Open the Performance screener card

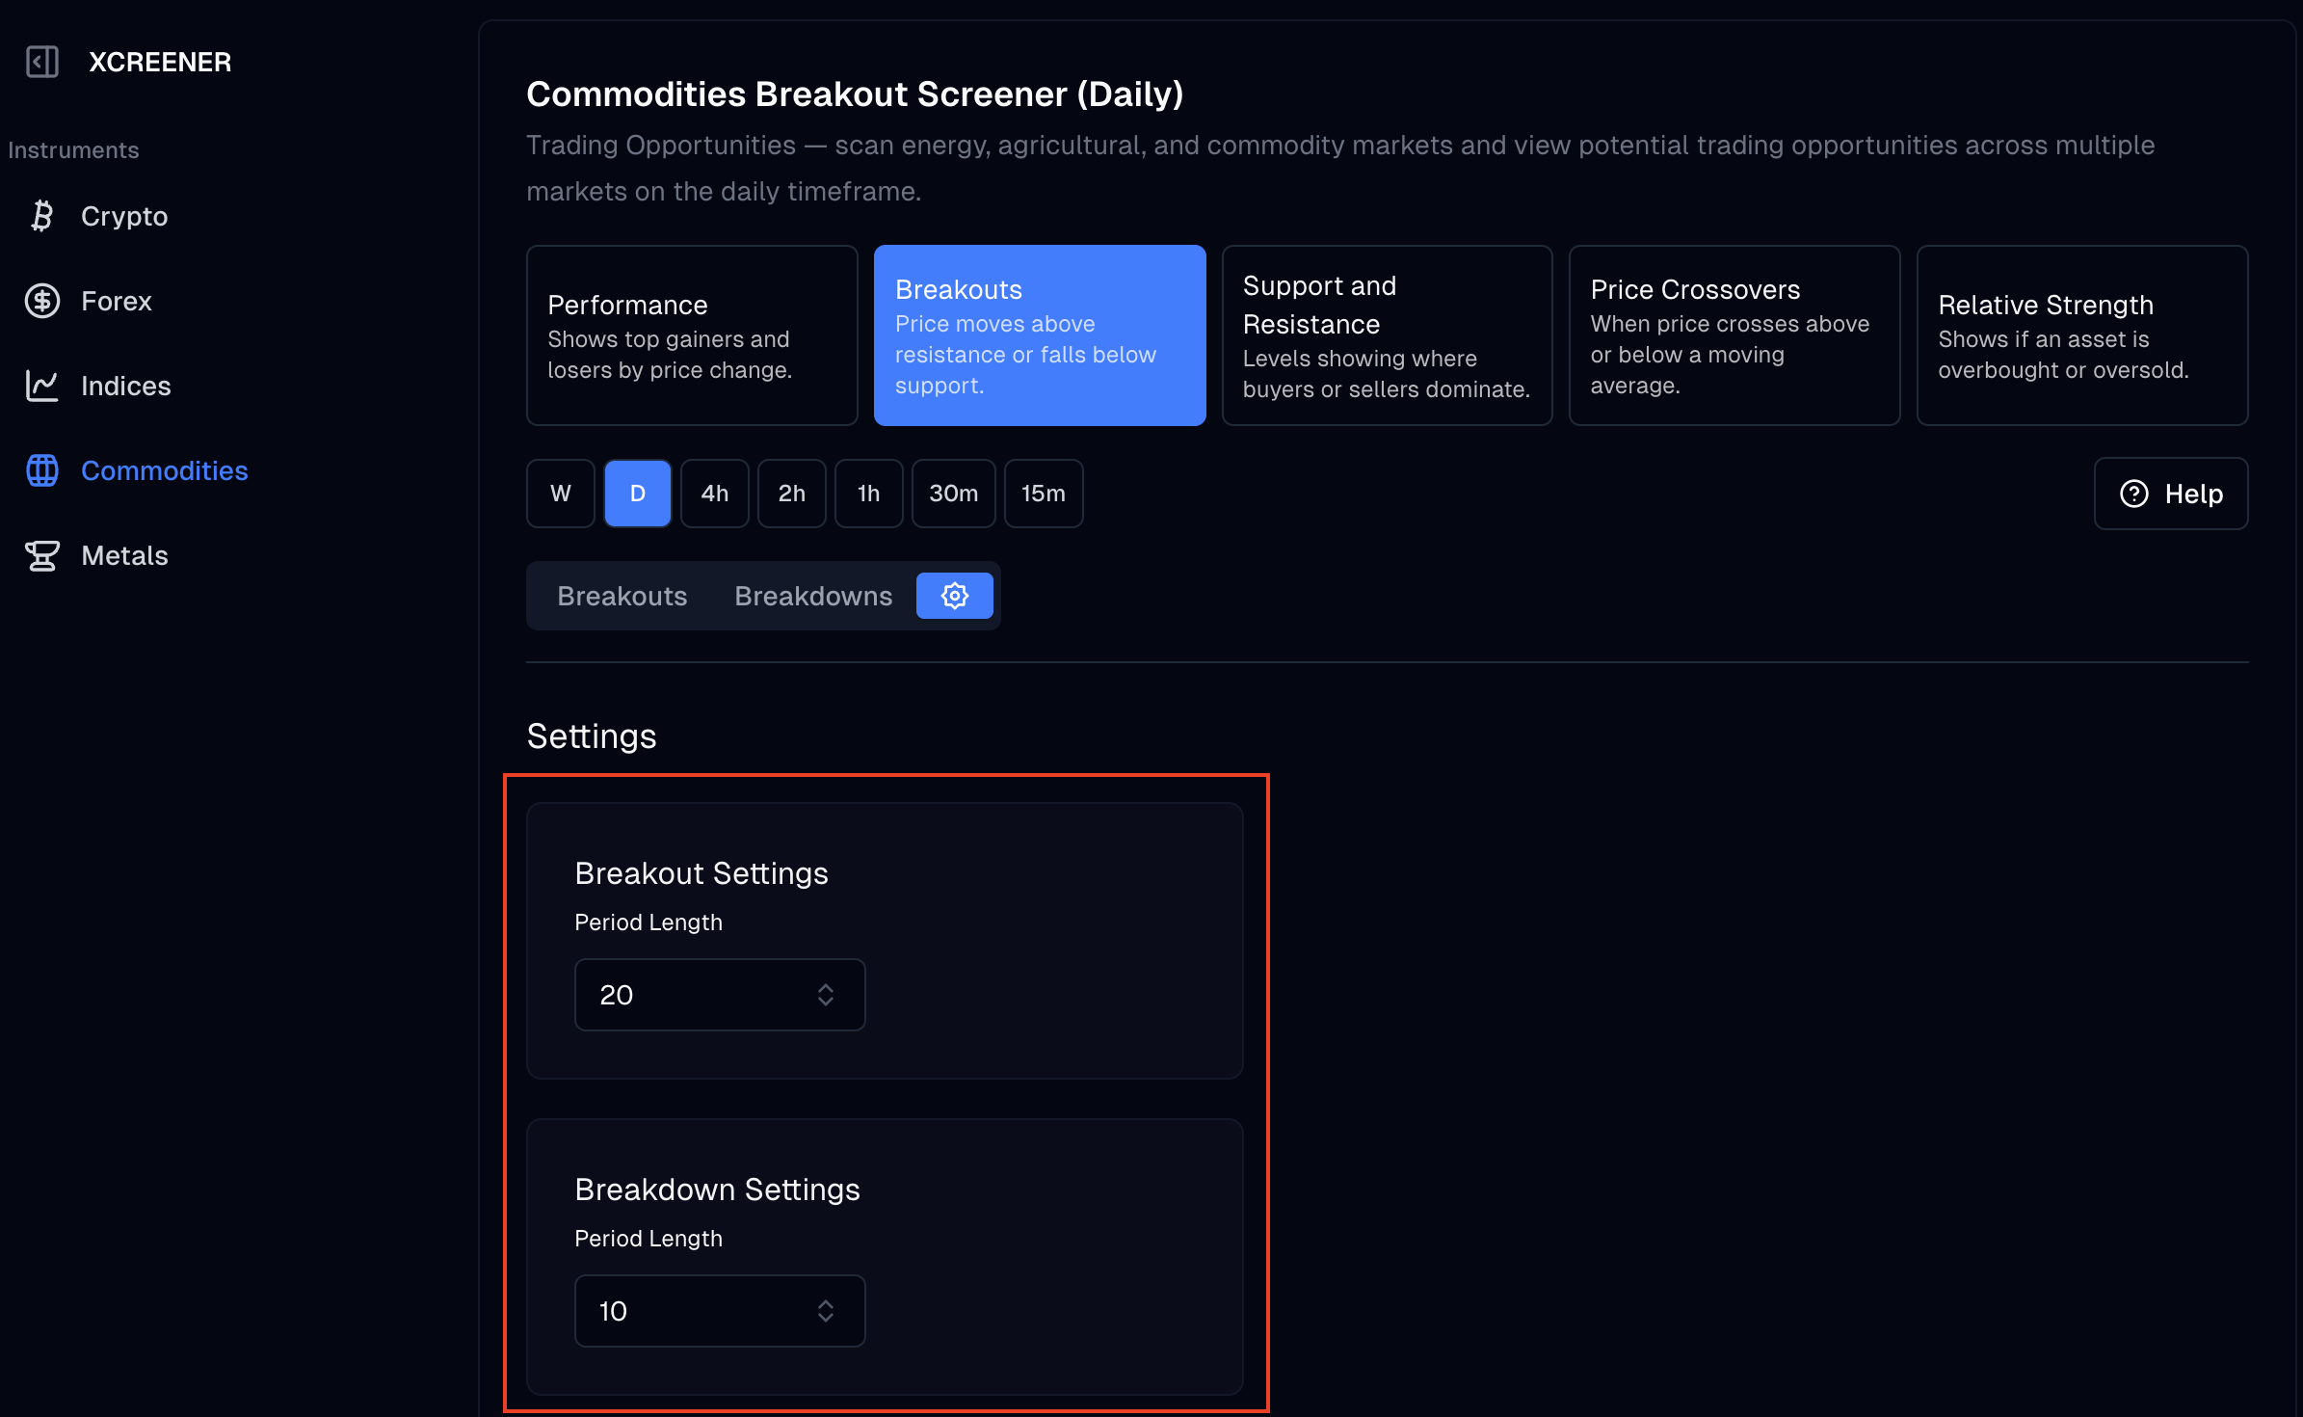692,335
